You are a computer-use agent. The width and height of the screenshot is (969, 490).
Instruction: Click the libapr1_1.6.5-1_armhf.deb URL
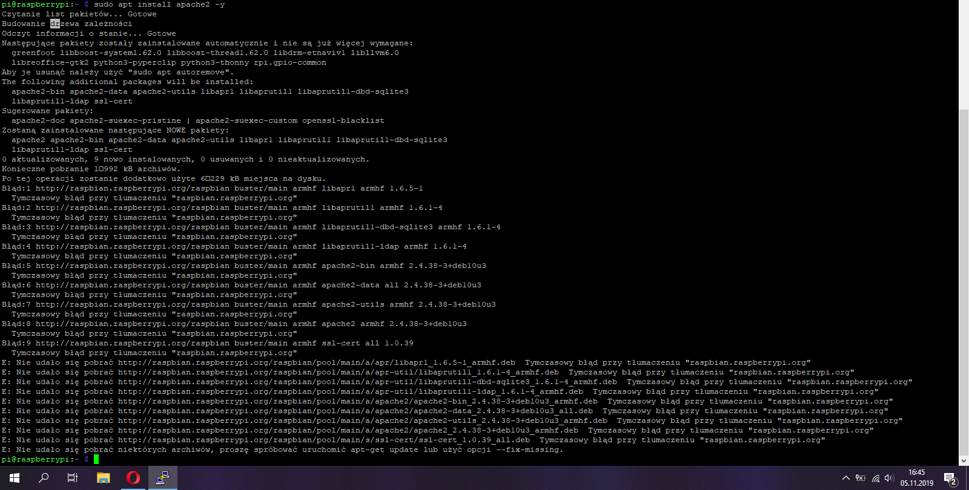click(317, 362)
